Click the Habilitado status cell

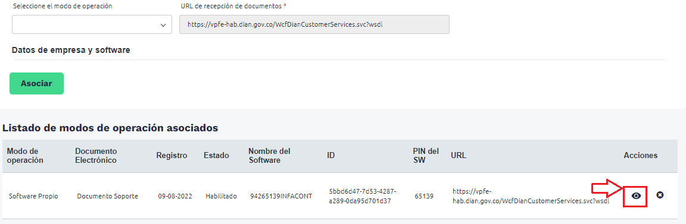click(221, 196)
